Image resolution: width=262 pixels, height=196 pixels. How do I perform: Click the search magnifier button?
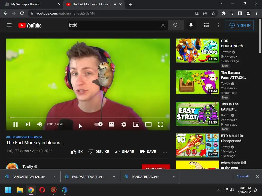point(176,25)
